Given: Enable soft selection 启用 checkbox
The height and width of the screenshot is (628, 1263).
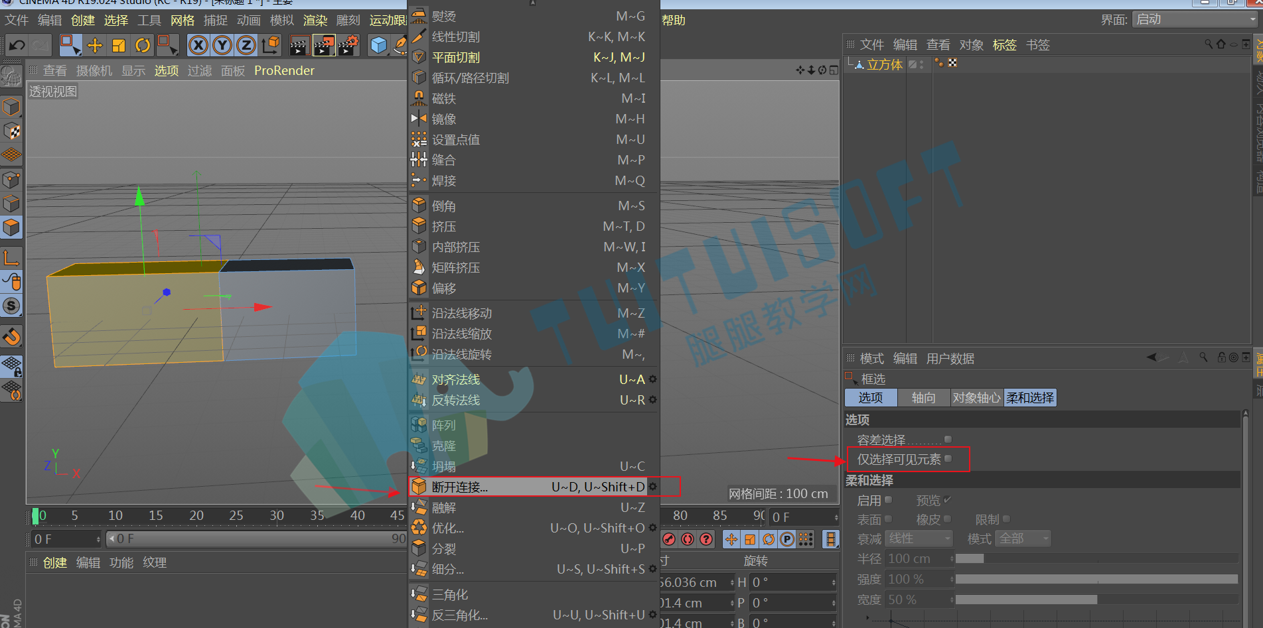Looking at the screenshot, I should (x=888, y=500).
